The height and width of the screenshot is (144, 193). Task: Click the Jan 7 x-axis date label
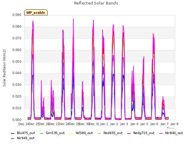pyautogui.click(x=164, y=124)
